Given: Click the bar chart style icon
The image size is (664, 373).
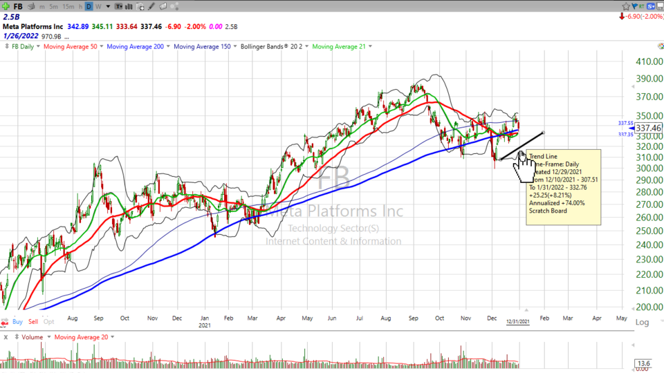Looking at the screenshot, I should click(x=129, y=6).
